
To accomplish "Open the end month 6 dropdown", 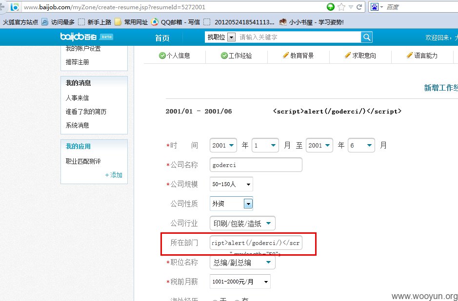I will tap(361, 145).
